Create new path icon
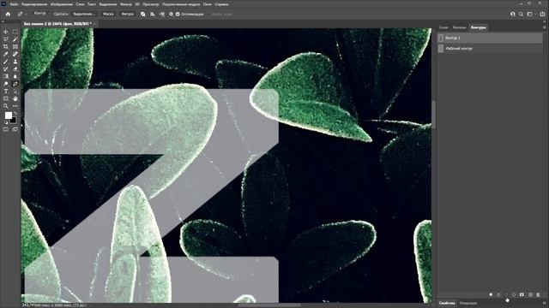This screenshot has height=308, width=549. 530,294
